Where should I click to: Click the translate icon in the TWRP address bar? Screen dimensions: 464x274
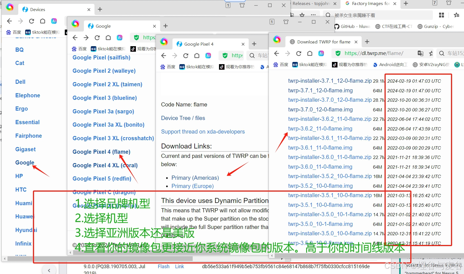pos(420,53)
